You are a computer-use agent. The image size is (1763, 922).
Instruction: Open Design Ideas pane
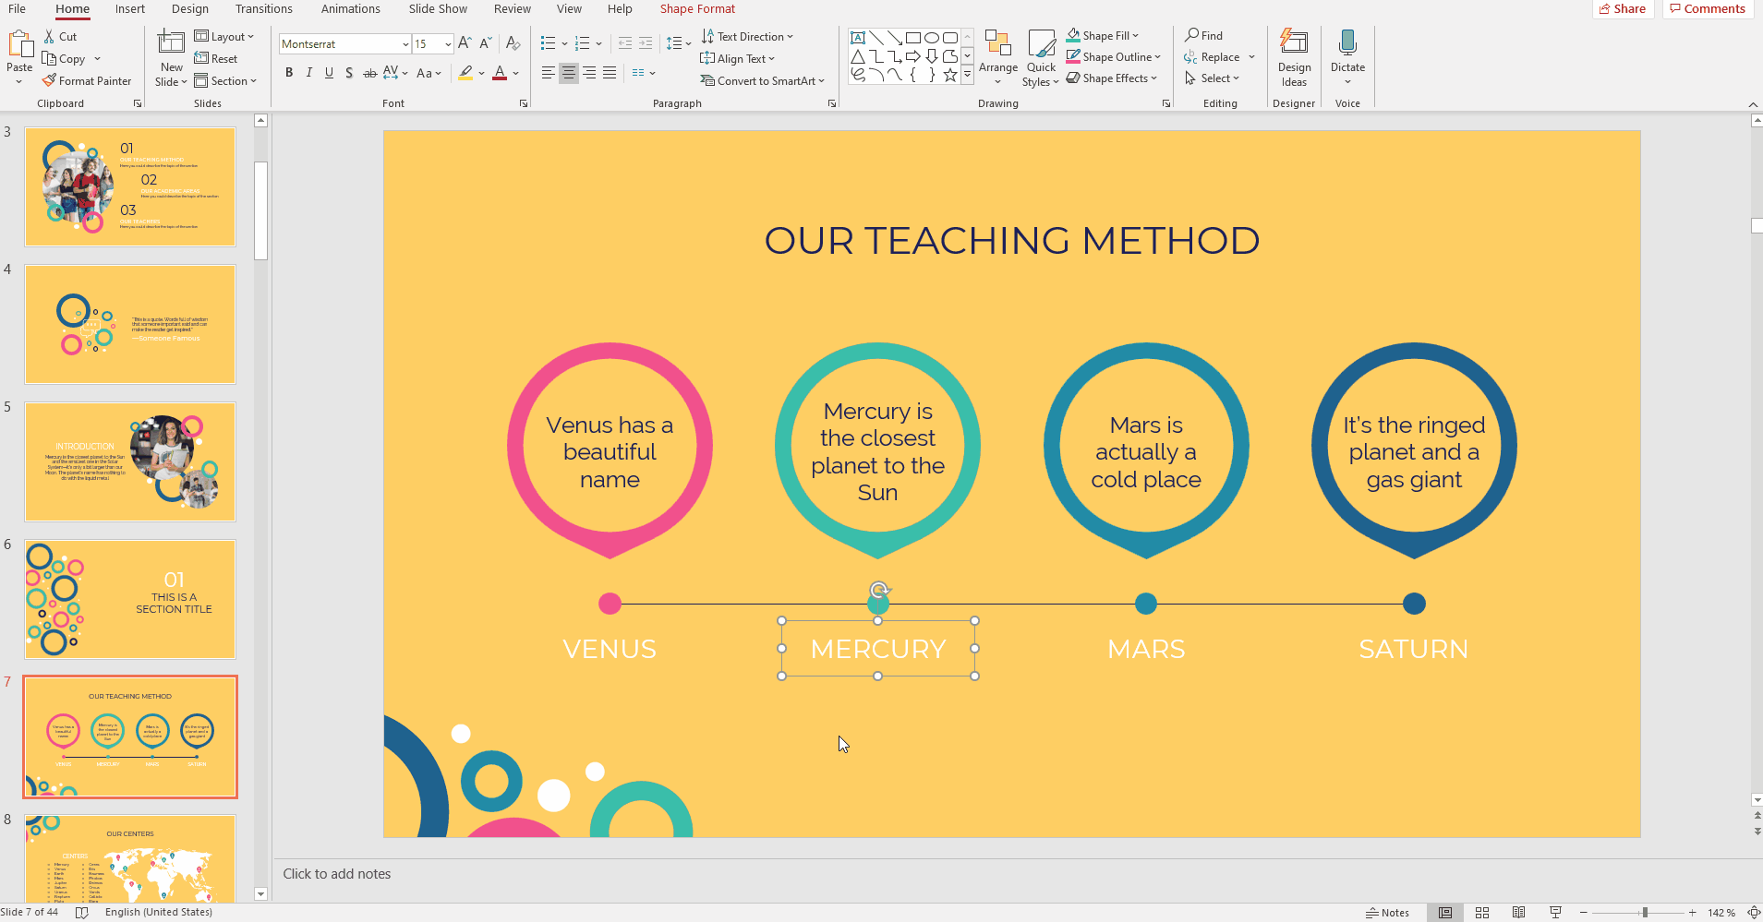tap(1294, 57)
